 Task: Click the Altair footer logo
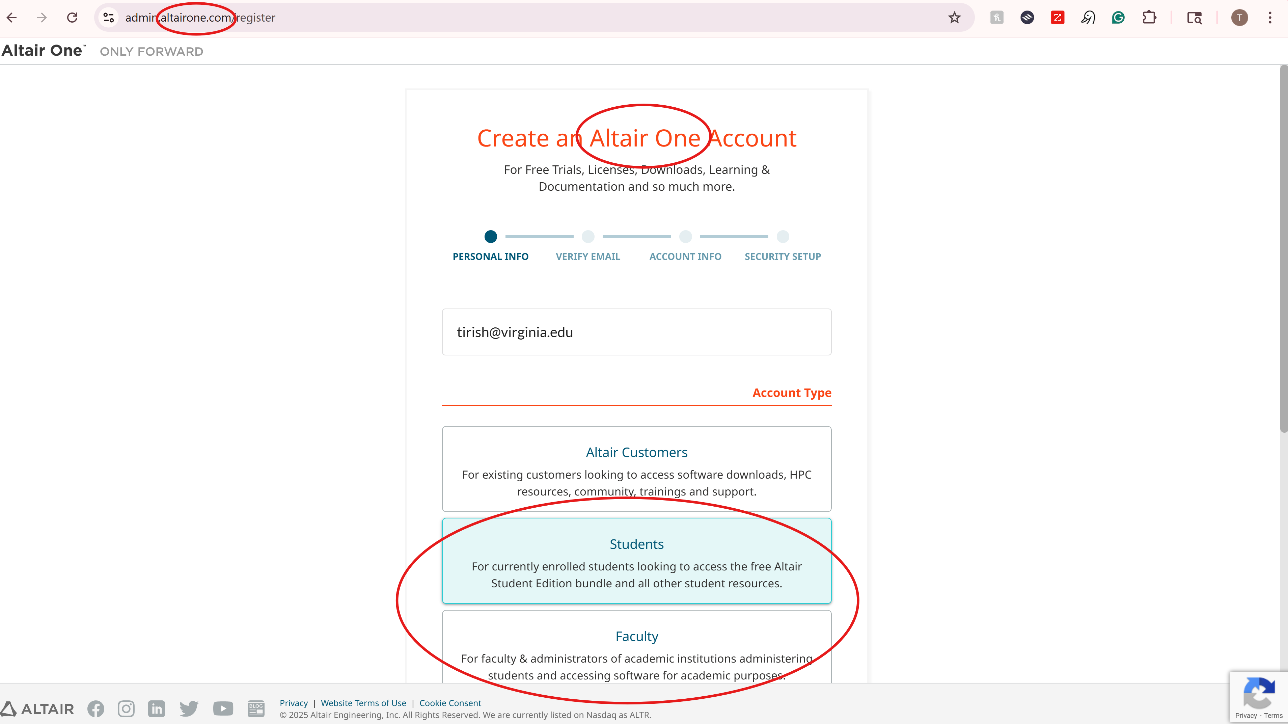[x=37, y=708]
